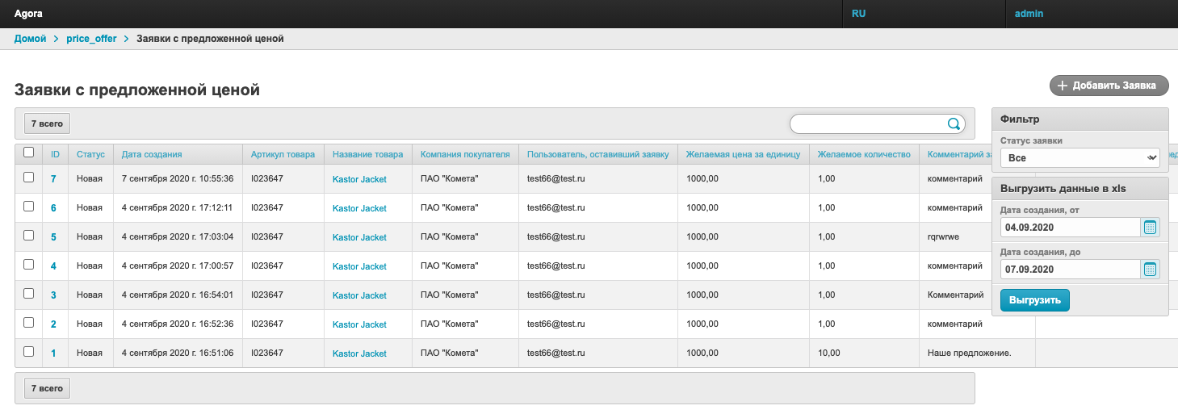Focus the search input field
Image resolution: width=1178 pixels, height=414 pixels.
[x=868, y=123]
